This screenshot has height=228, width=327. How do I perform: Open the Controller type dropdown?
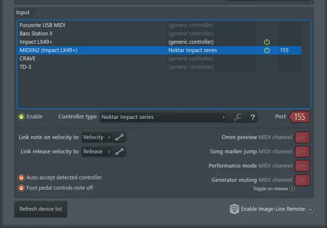pos(163,117)
